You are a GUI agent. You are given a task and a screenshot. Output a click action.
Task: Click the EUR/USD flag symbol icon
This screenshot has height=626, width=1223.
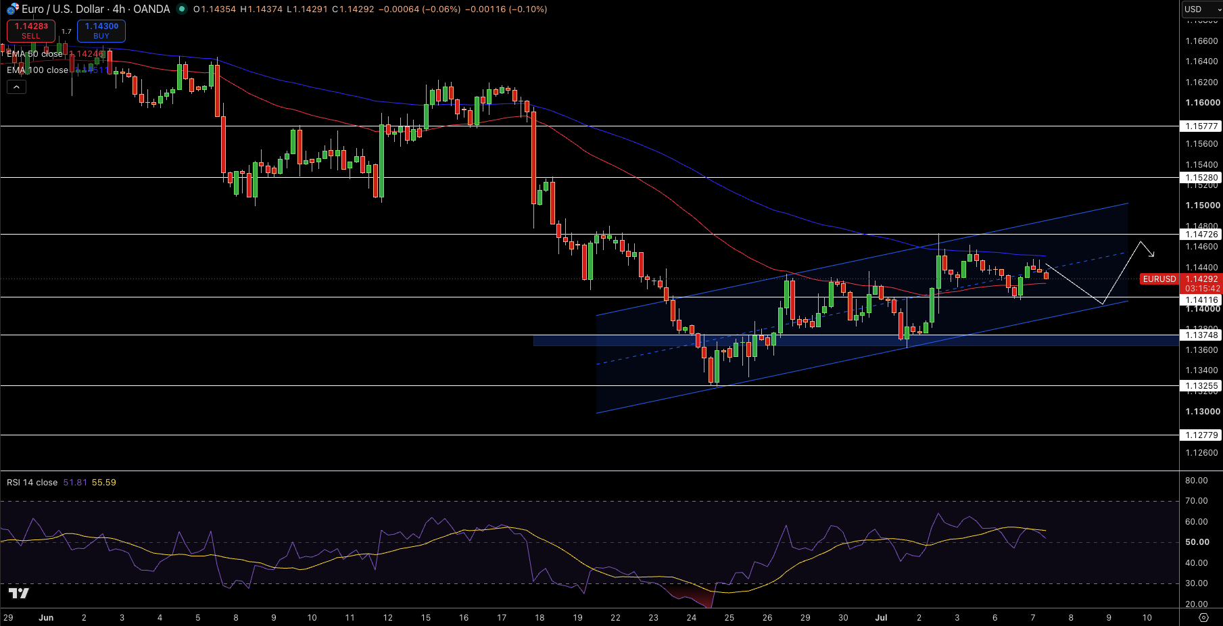[12, 9]
